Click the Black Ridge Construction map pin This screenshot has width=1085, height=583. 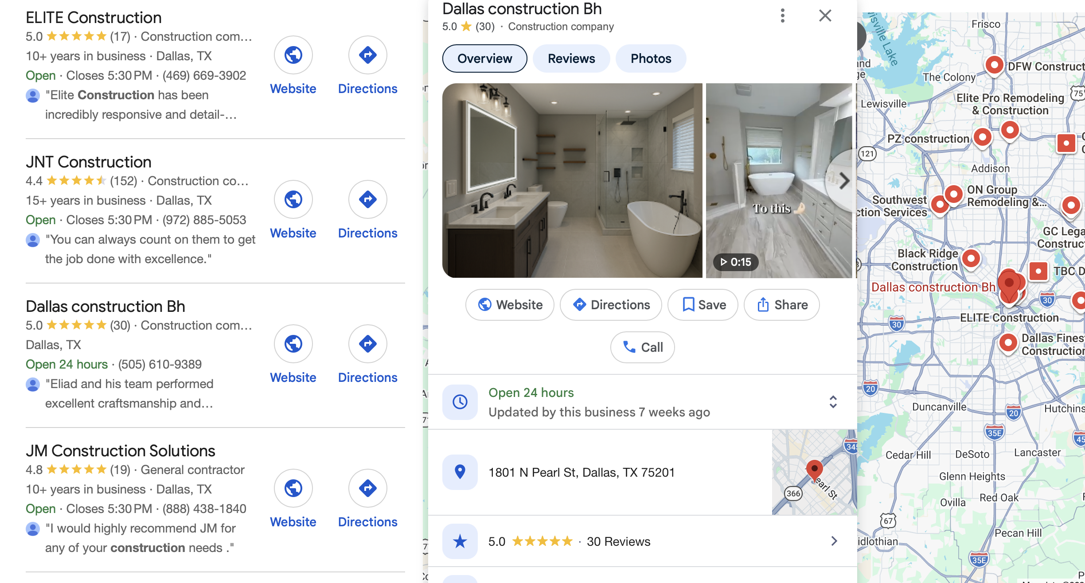click(971, 258)
